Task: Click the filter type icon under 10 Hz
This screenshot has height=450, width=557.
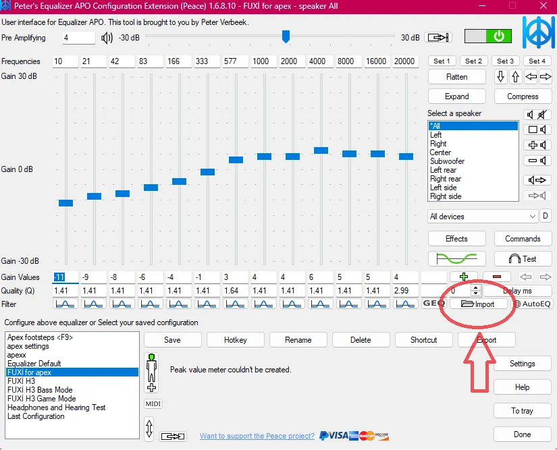Action: tap(65, 304)
